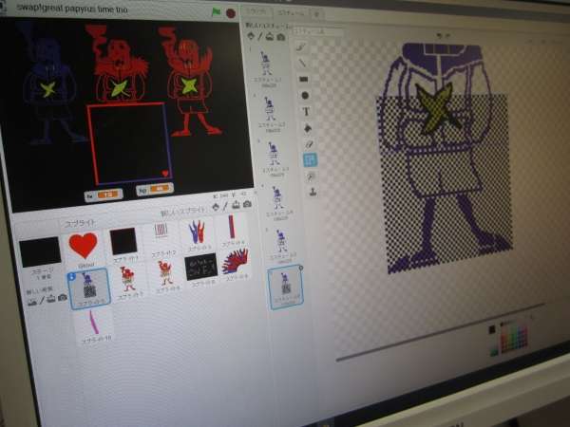Click the current black color swatch
570x427 pixels.
click(x=492, y=329)
